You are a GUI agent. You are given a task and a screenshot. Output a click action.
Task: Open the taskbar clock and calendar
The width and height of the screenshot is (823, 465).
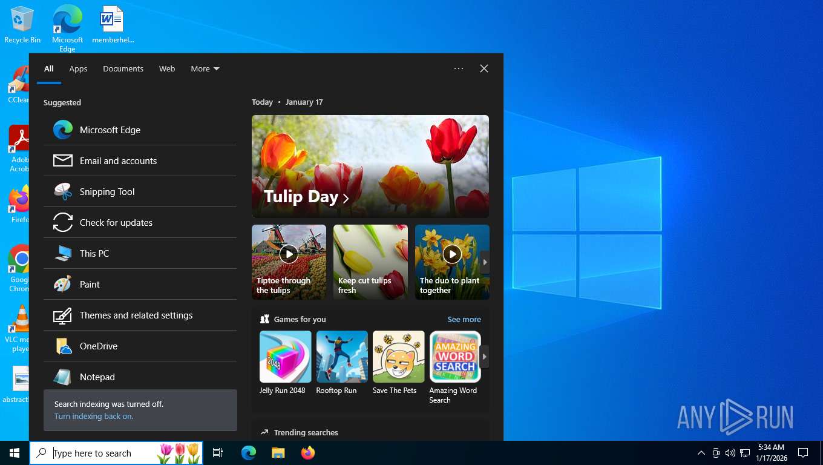click(x=771, y=453)
